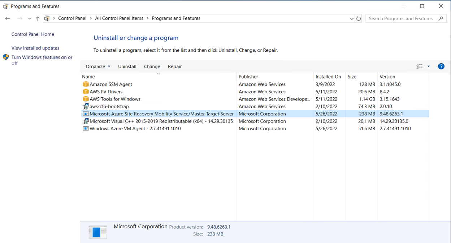Image resolution: width=451 pixels, height=243 pixels.
Task: Click the 74.3 MB size cell
Action: coord(366,106)
